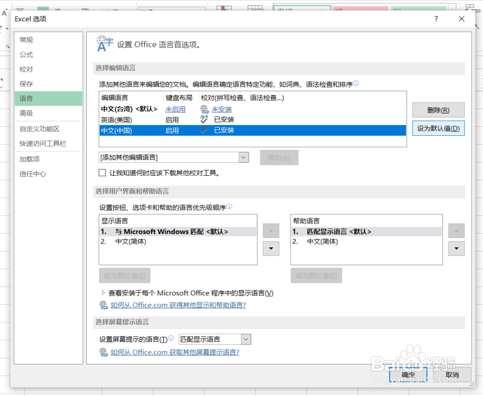The width and height of the screenshot is (483, 396).
Task: Click globe icon beside ScreenTip languages link
Action: [103, 352]
